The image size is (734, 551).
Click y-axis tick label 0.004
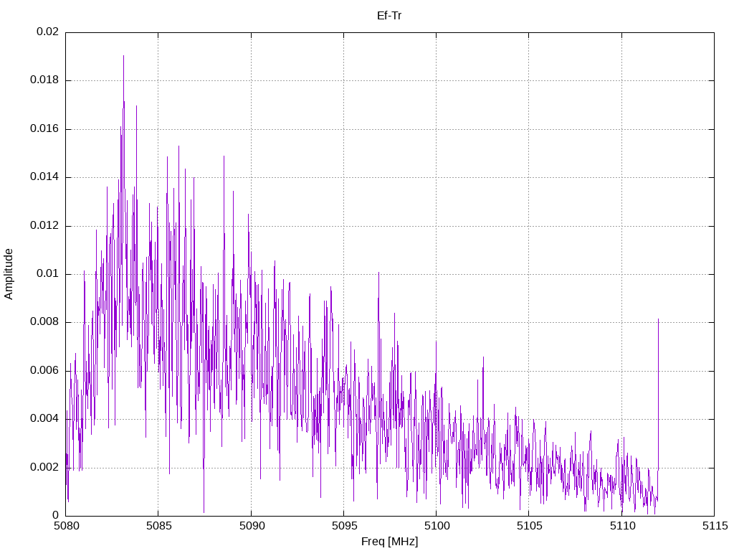pyautogui.click(x=44, y=418)
